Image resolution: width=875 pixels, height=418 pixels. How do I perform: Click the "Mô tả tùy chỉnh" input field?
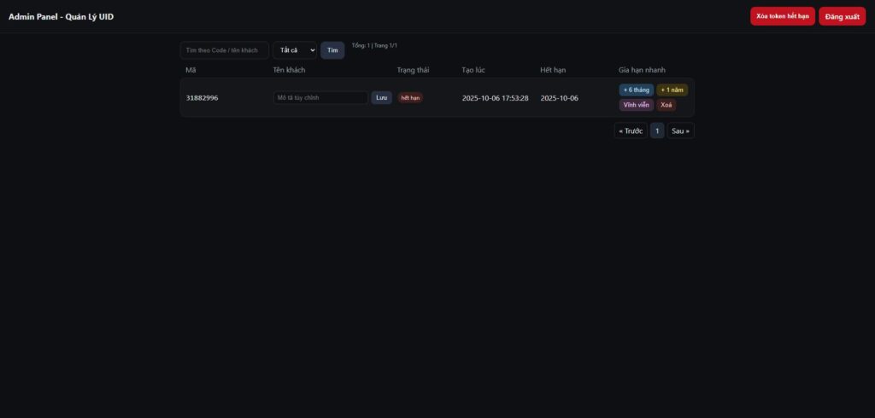pos(320,98)
